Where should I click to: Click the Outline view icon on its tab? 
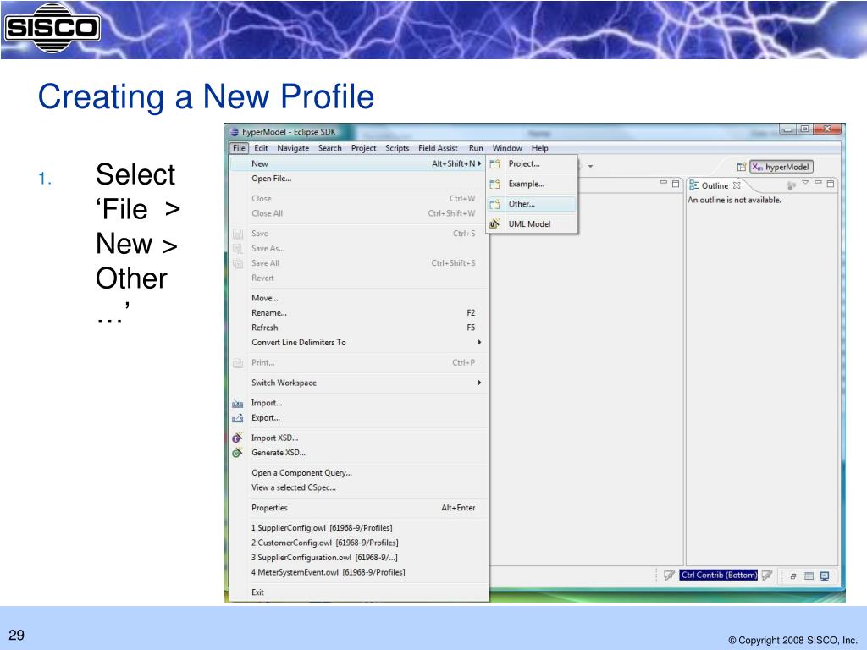(694, 185)
